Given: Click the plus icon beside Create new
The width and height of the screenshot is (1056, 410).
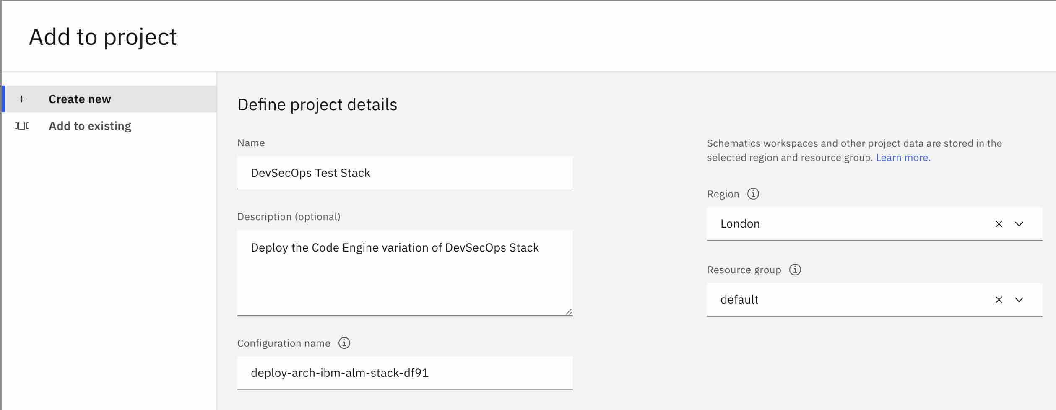Looking at the screenshot, I should (x=22, y=99).
